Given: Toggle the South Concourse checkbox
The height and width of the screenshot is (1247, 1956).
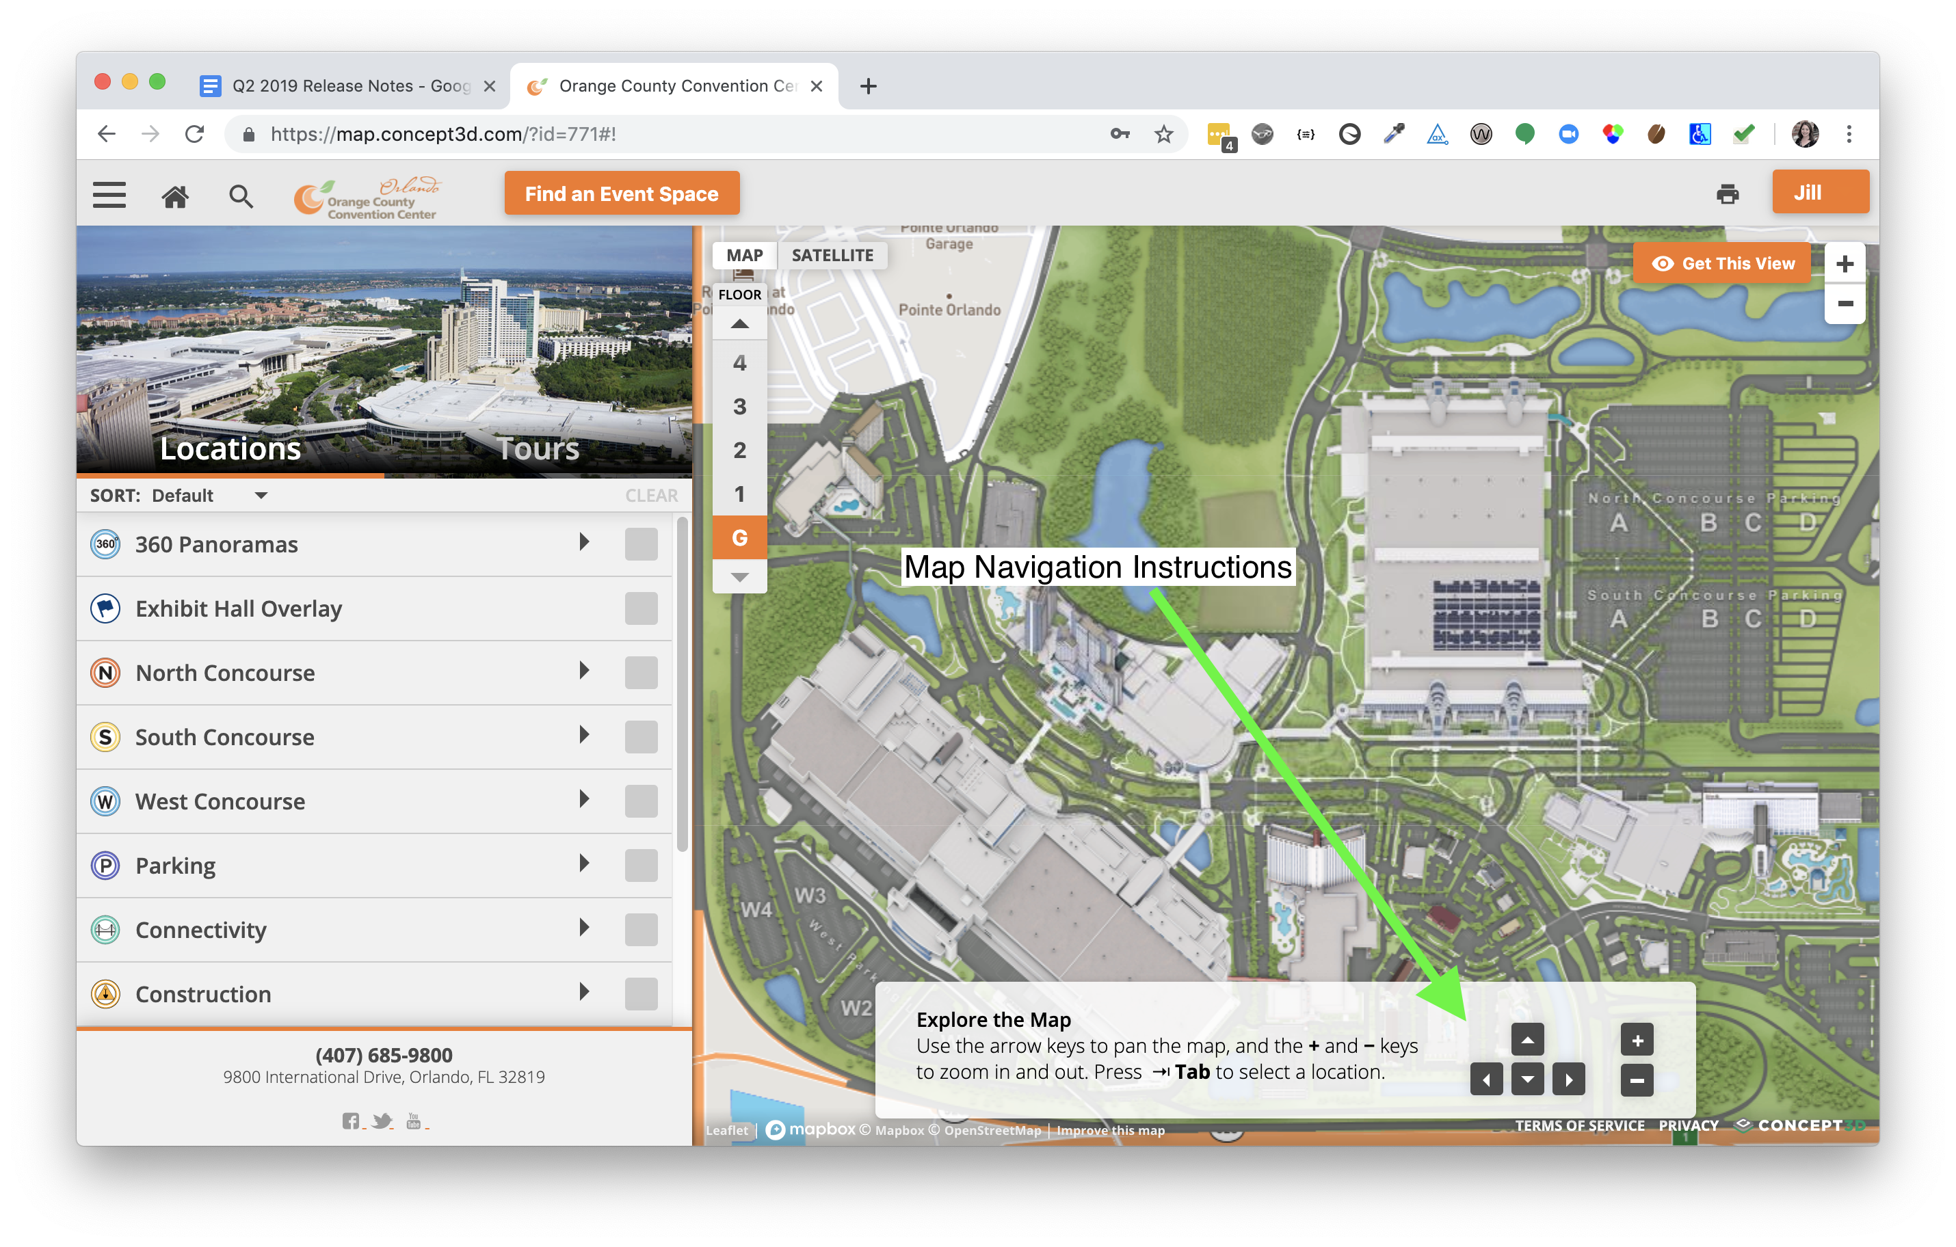Looking at the screenshot, I should click(x=641, y=736).
